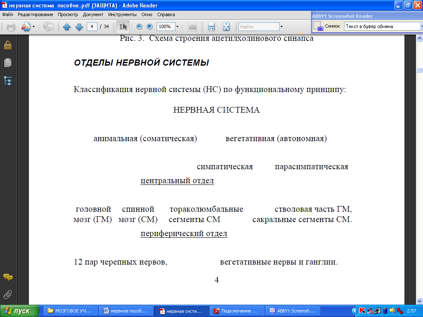Click Kaspersky tray icon
This screenshot has width=423, height=317.
tap(362, 311)
